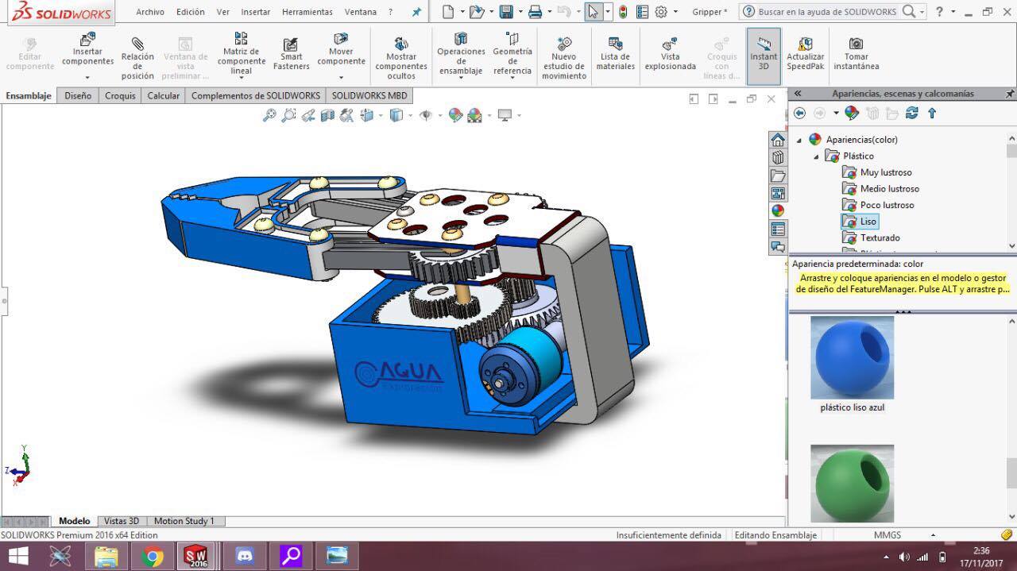Open the Herramientas menu
The height and width of the screenshot is (571, 1017).
(x=307, y=12)
